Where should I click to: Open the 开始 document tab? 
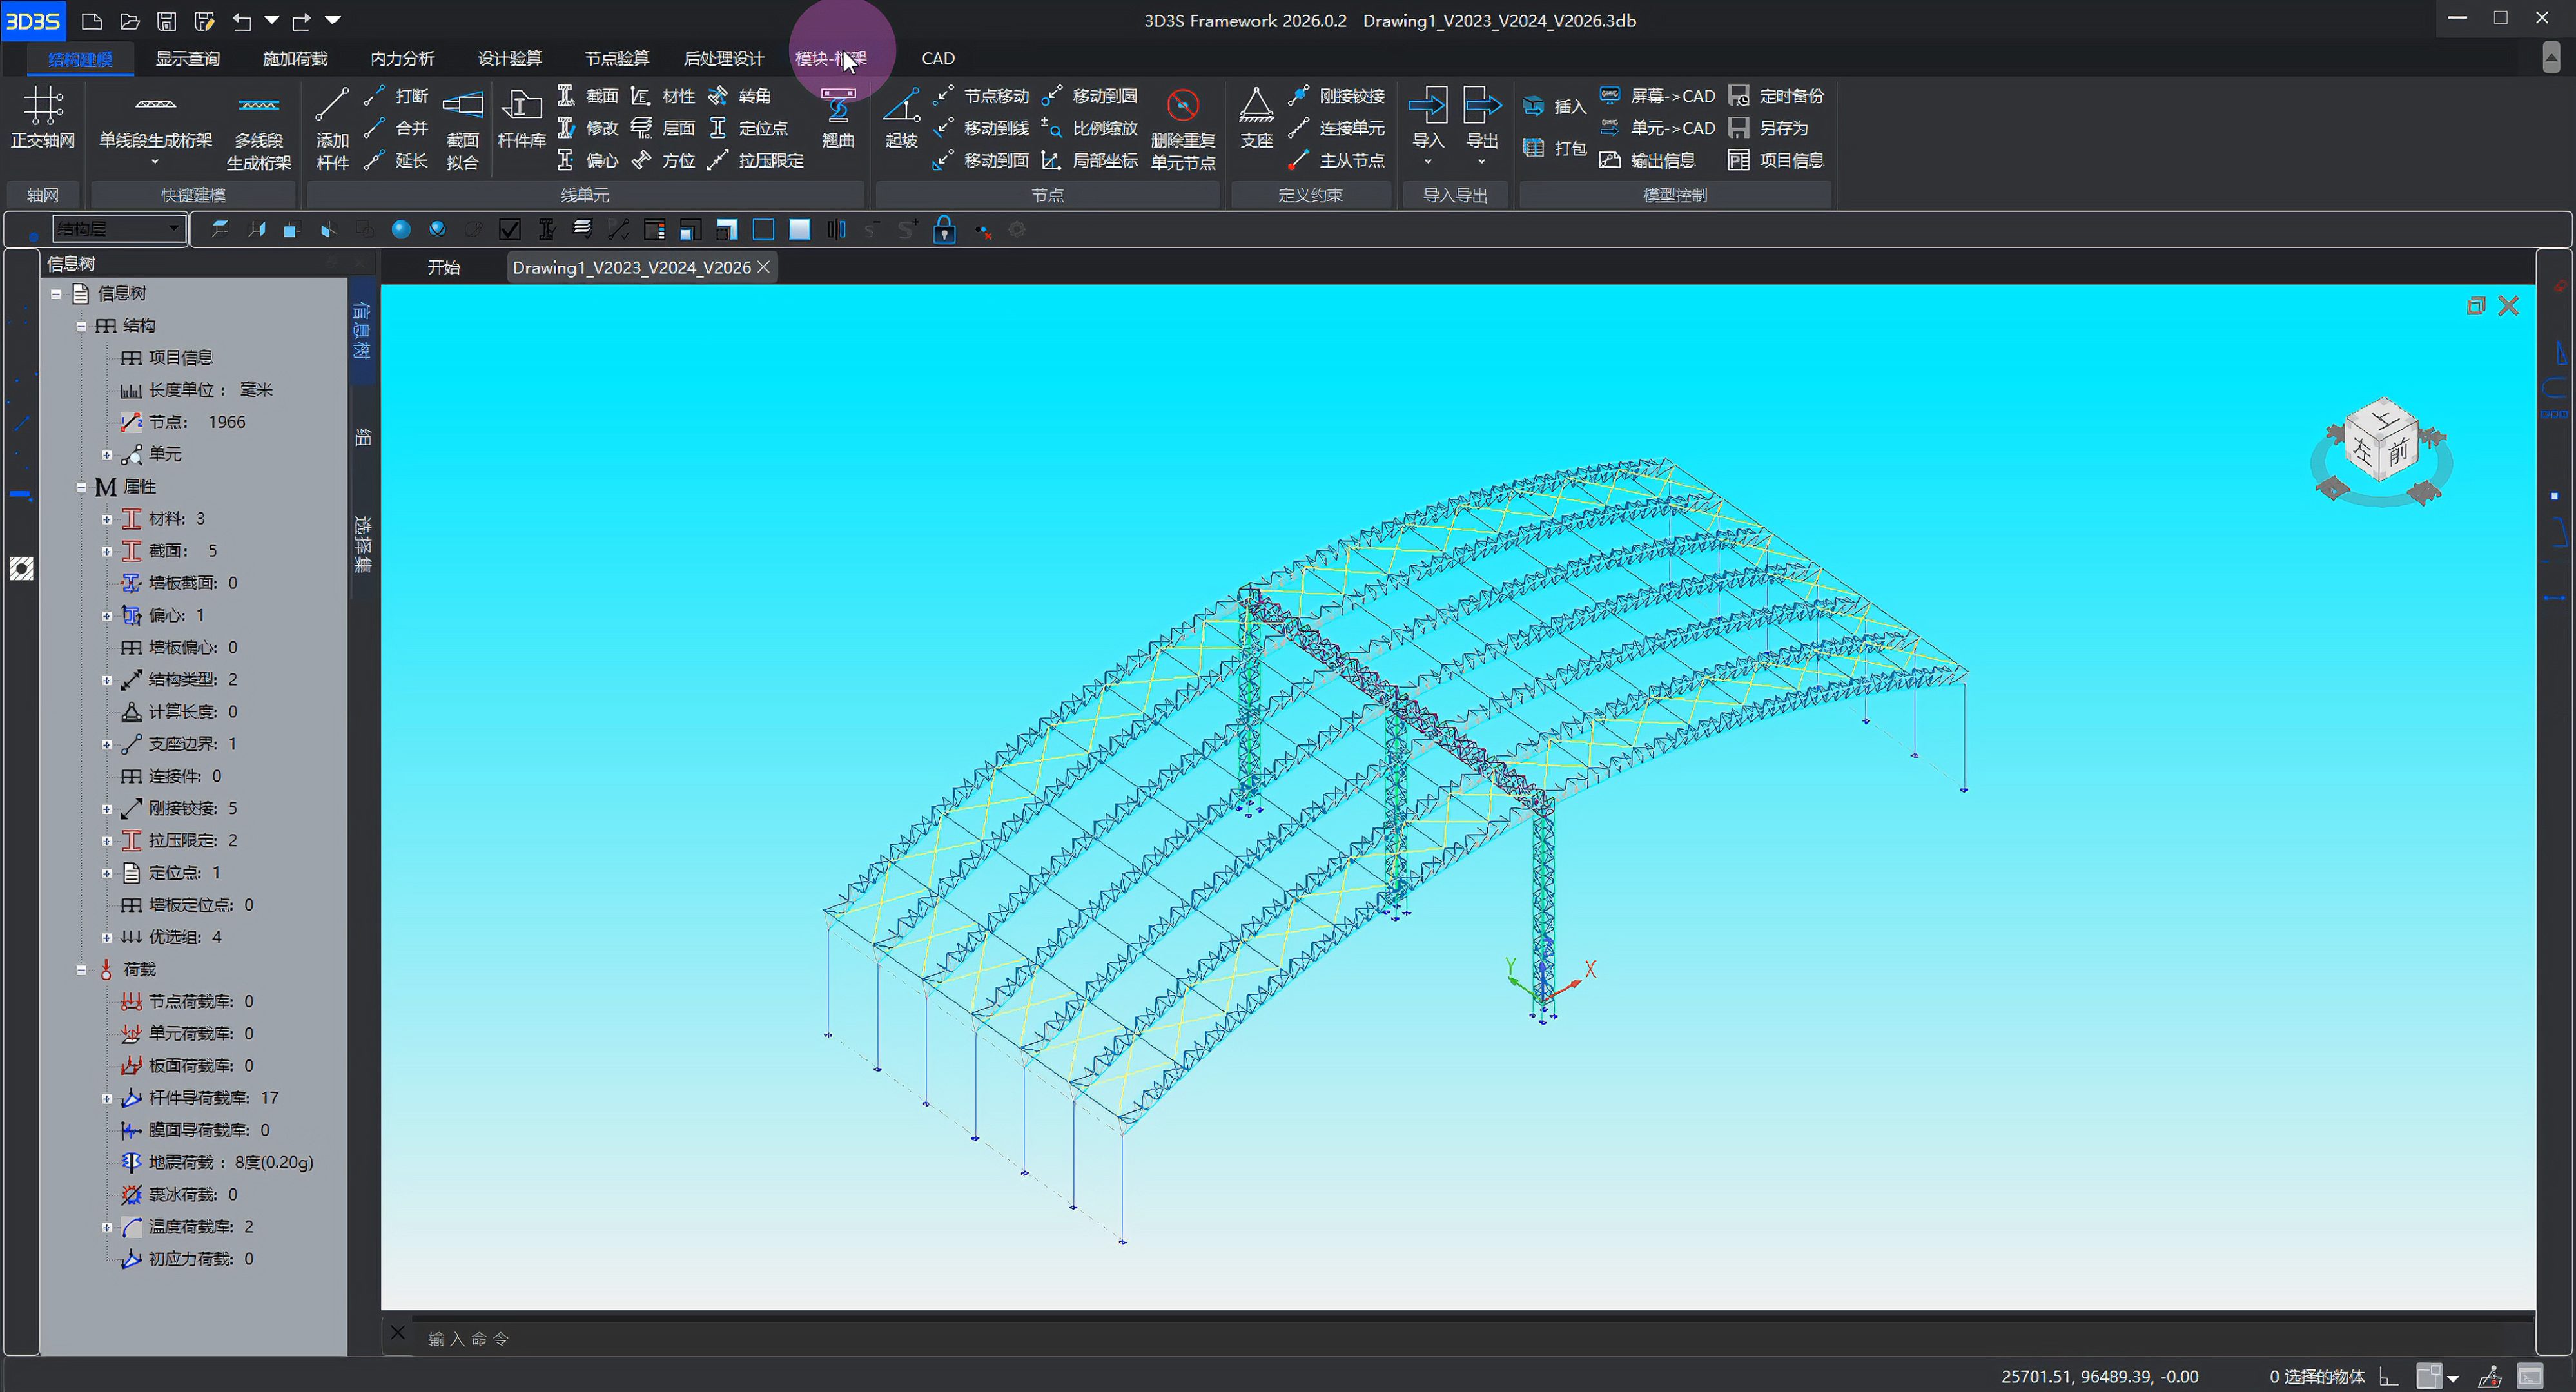coord(443,267)
